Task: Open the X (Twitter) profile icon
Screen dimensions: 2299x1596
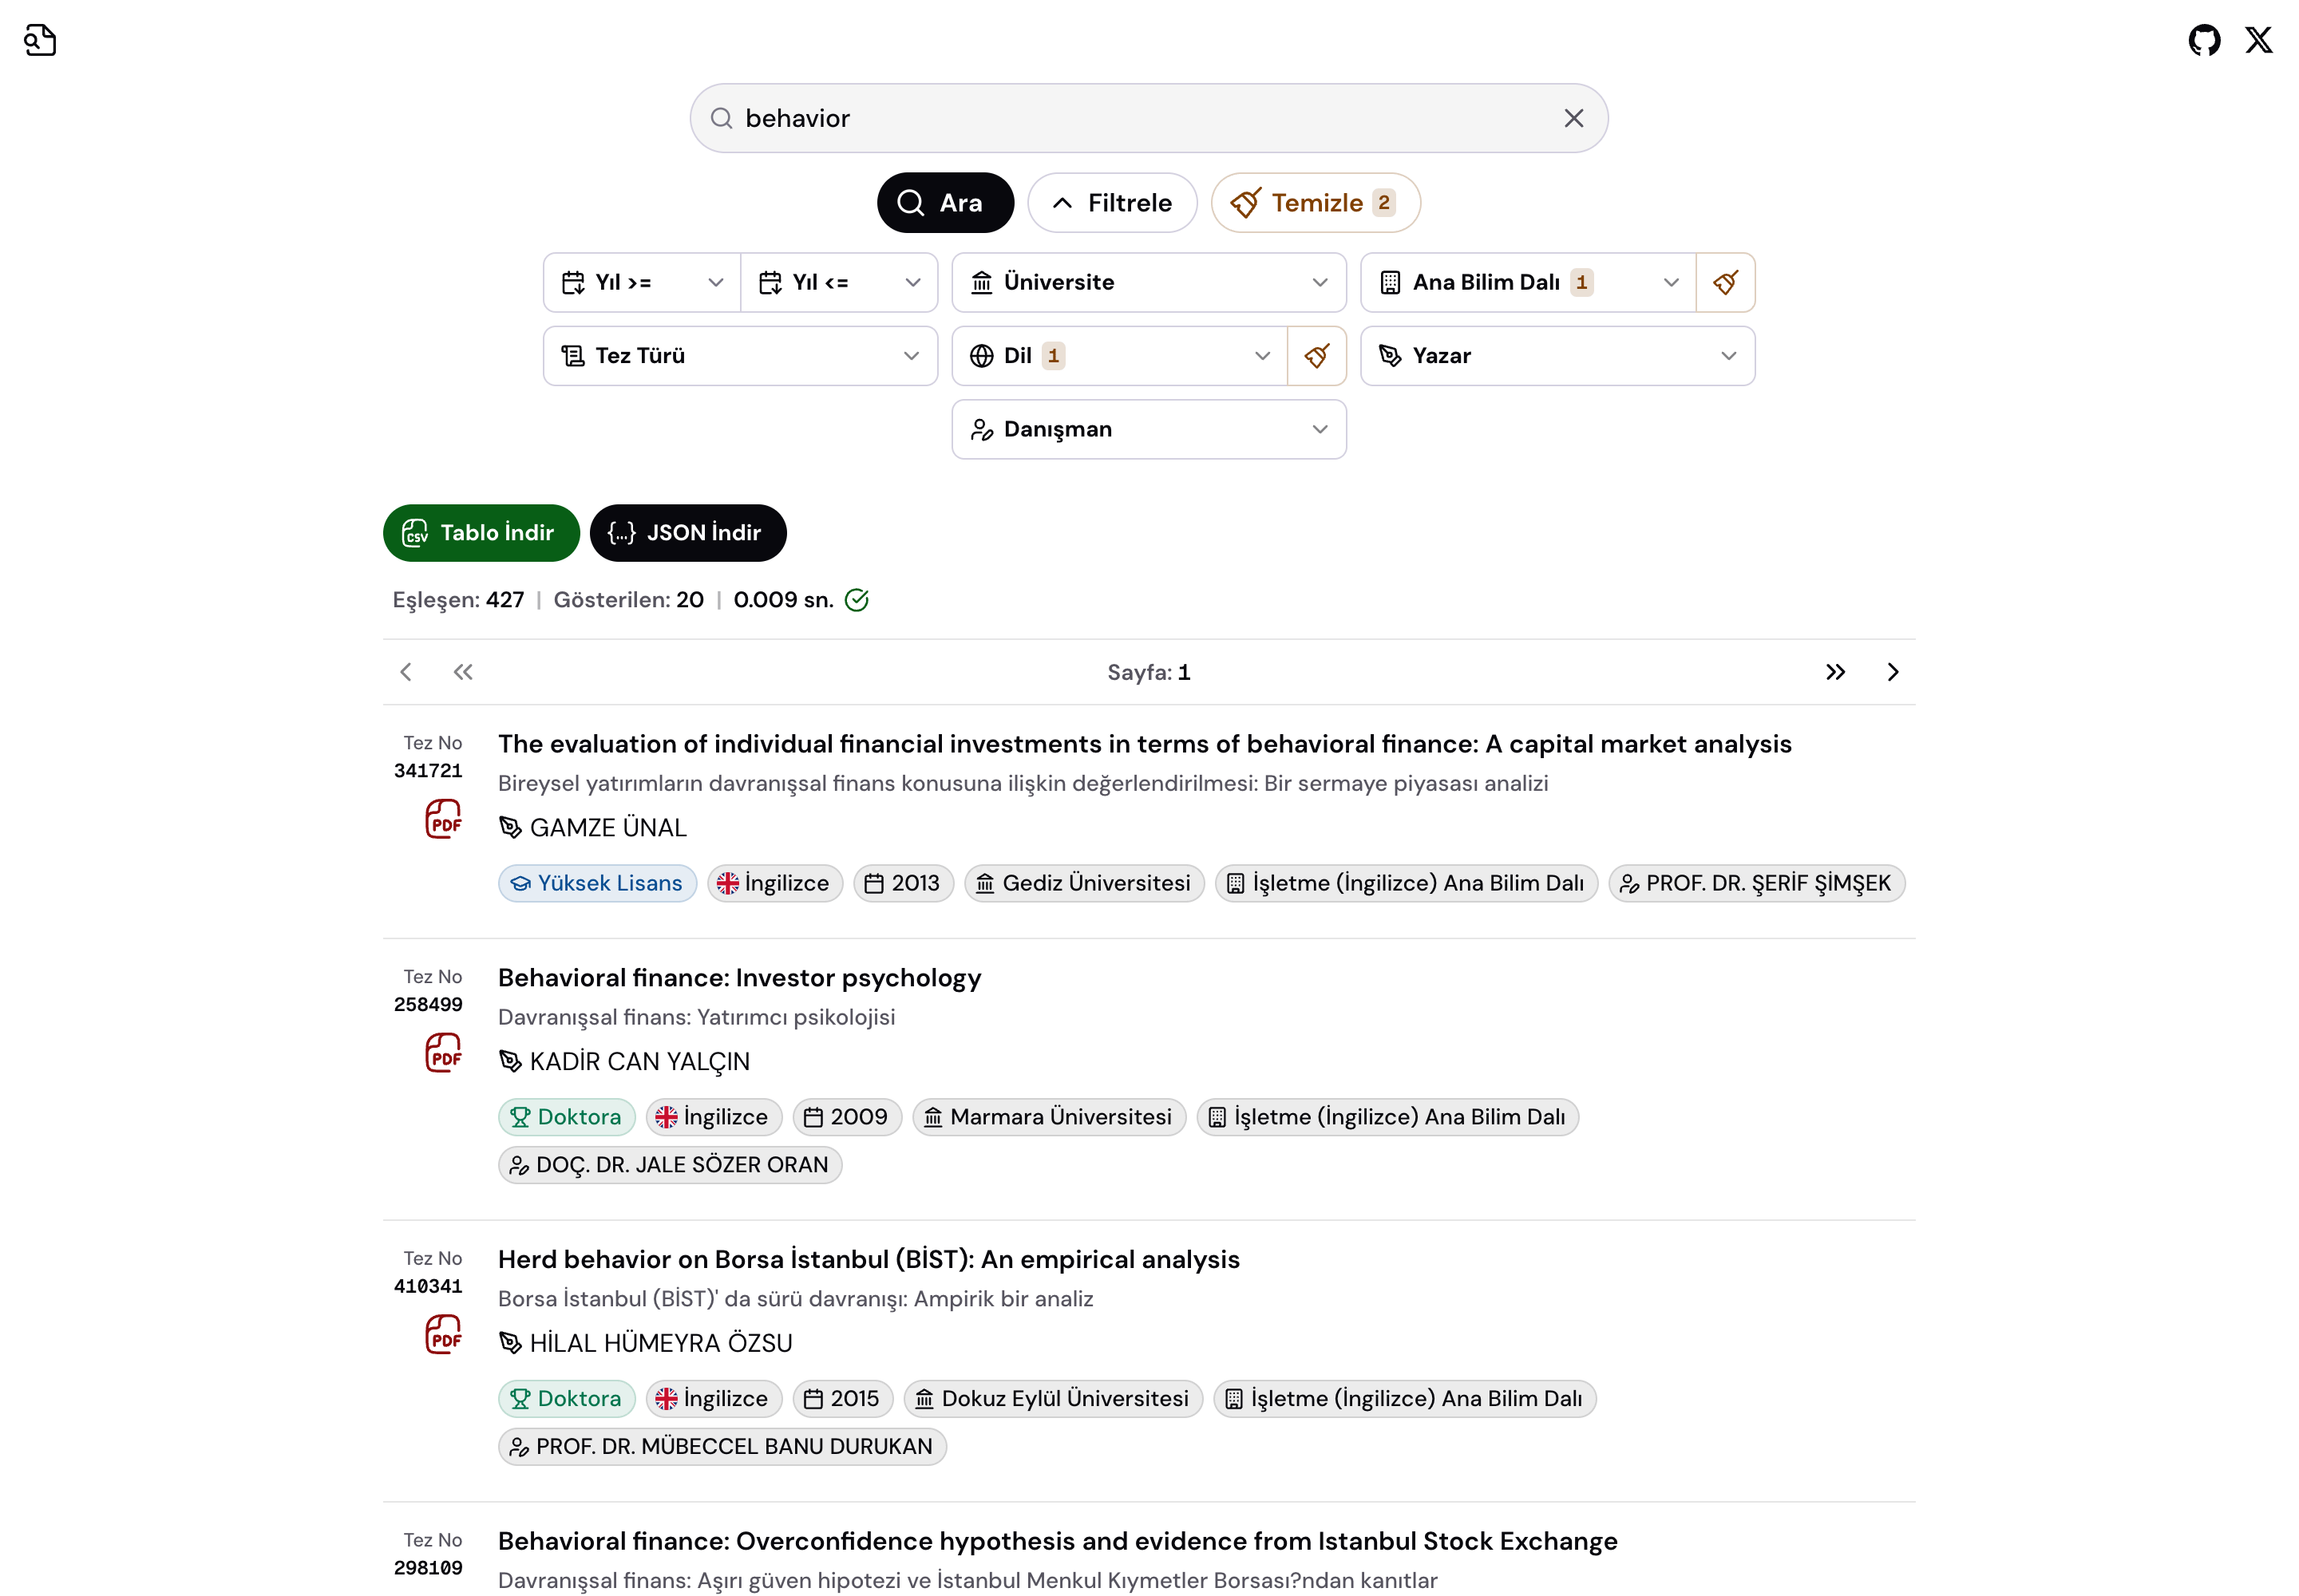Action: coord(2258,40)
